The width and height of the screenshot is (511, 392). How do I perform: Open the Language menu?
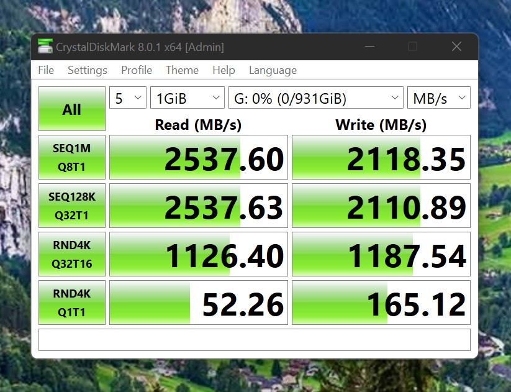point(273,70)
